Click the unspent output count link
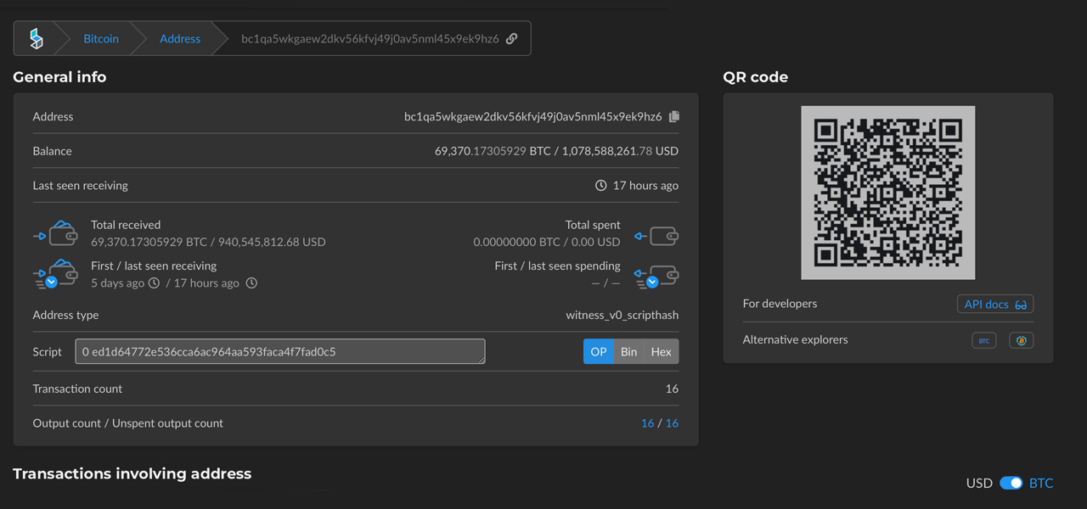1087x509 pixels. pyautogui.click(x=672, y=422)
